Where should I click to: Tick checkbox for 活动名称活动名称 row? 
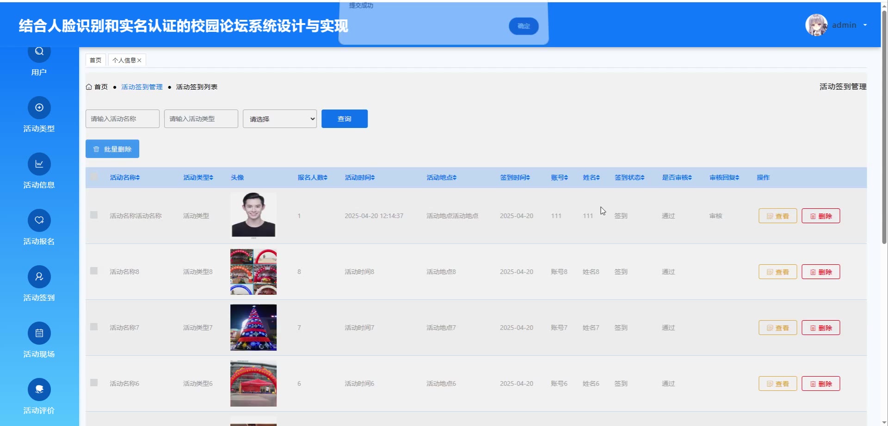pyautogui.click(x=94, y=215)
